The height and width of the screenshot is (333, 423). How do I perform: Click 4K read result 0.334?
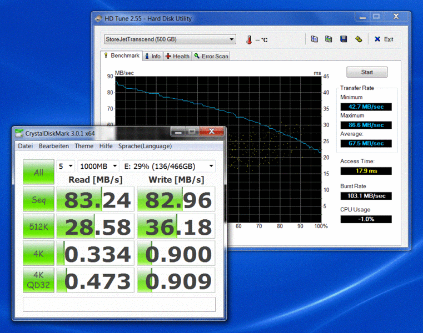95,253
